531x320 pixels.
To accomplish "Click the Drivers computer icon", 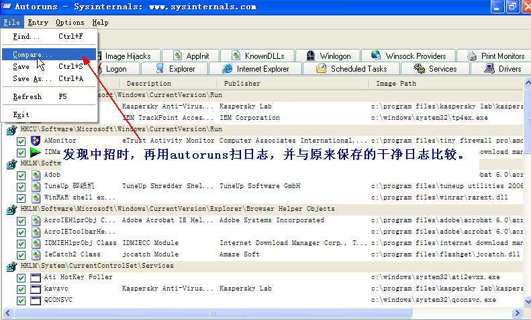I will [489, 68].
